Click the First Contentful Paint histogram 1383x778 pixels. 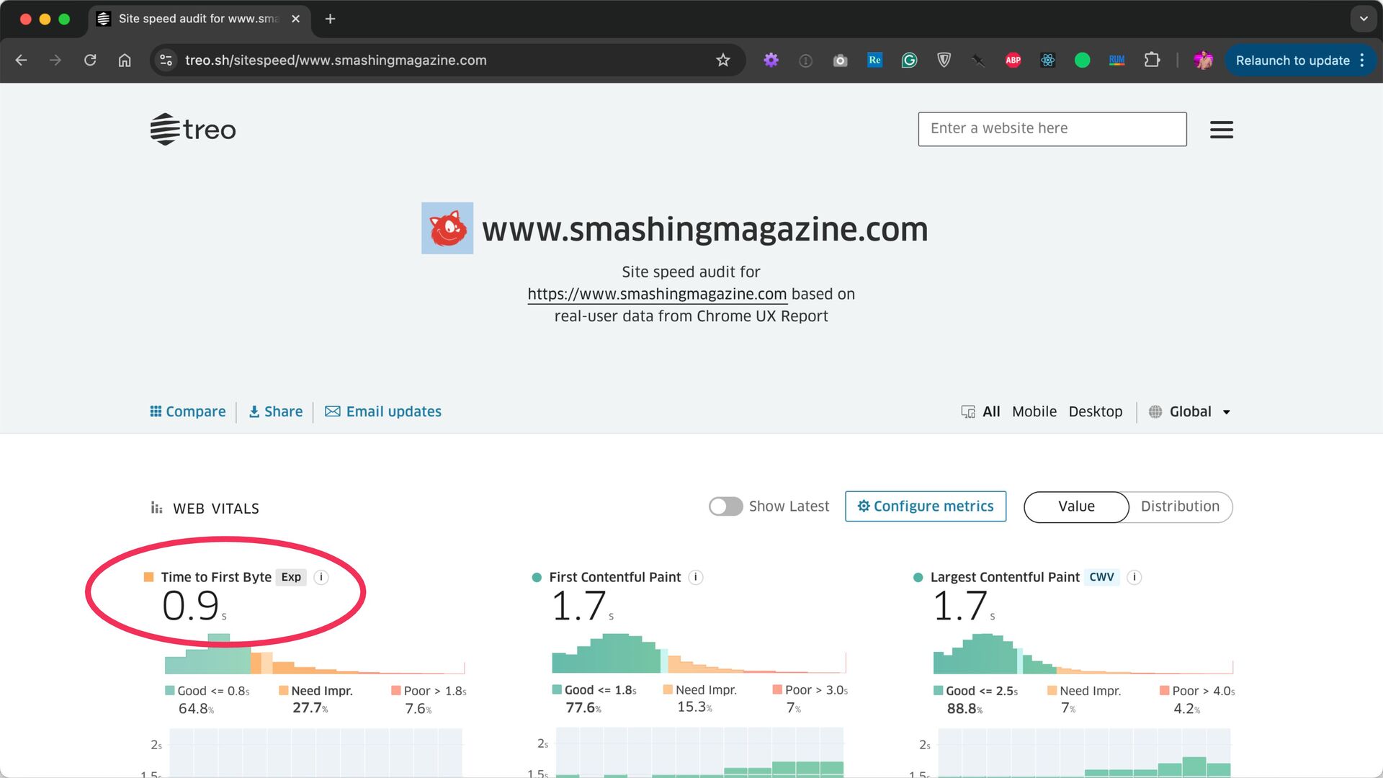(x=698, y=653)
